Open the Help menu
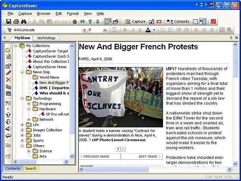The height and width of the screenshot is (181, 241). 100,13
